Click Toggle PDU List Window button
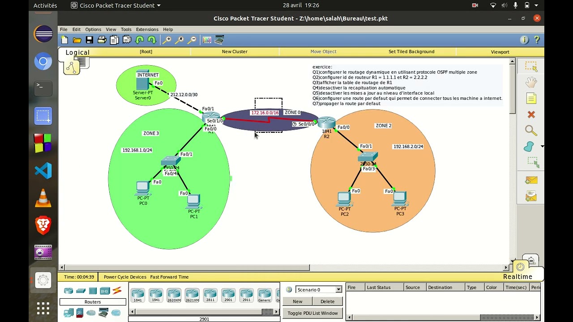573x322 pixels. [x=312, y=313]
